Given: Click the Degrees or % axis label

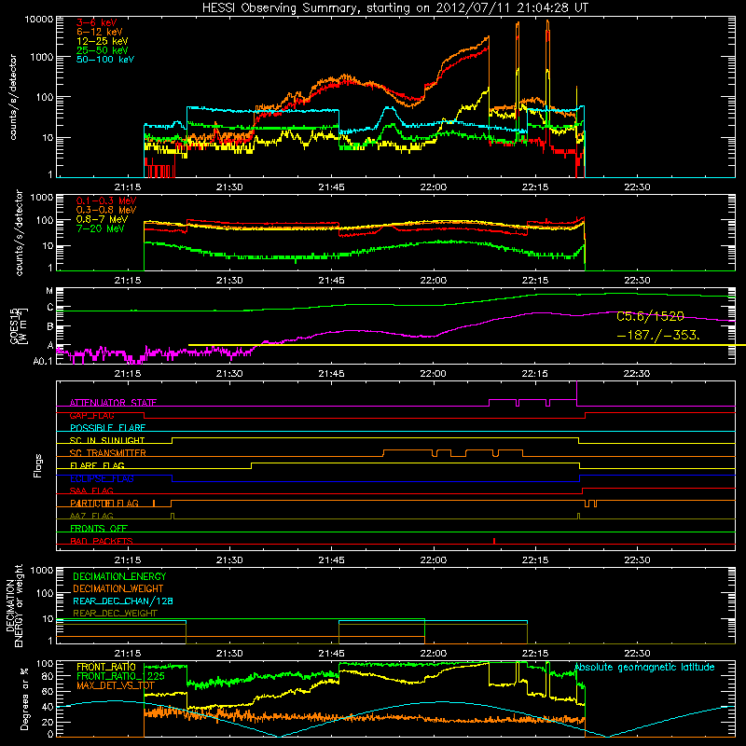Looking at the screenshot, I should pyautogui.click(x=24, y=699).
